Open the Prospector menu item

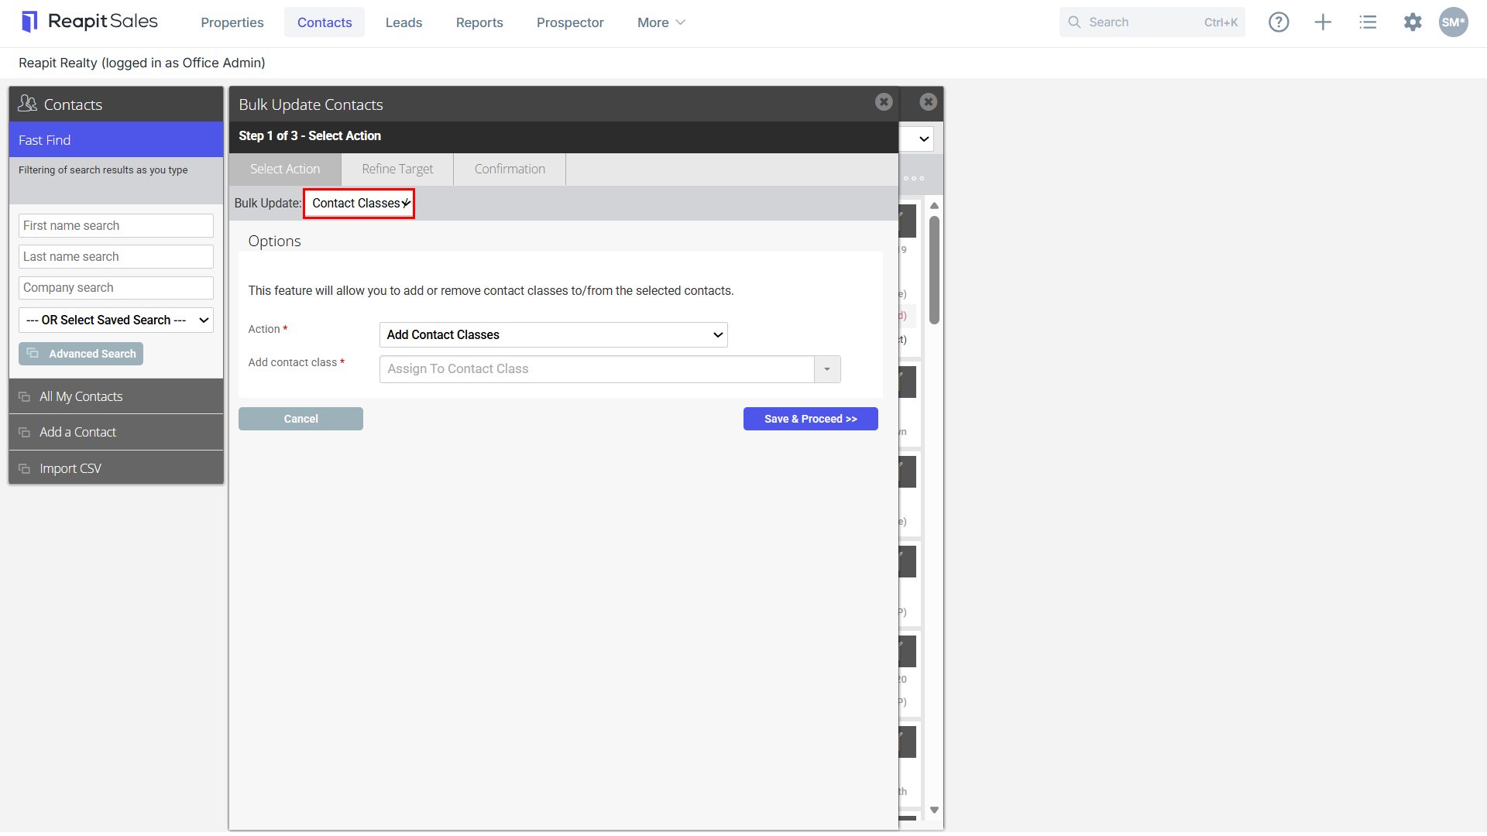(570, 22)
